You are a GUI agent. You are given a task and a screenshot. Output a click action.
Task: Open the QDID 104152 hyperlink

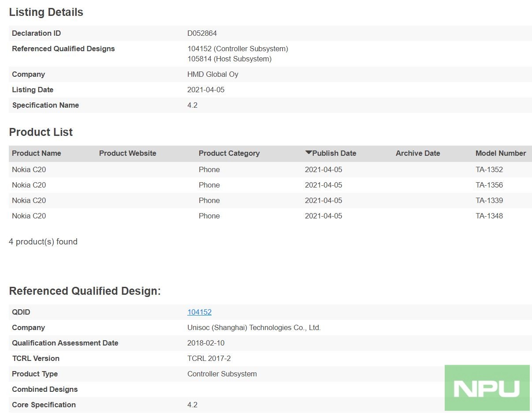pyautogui.click(x=199, y=312)
